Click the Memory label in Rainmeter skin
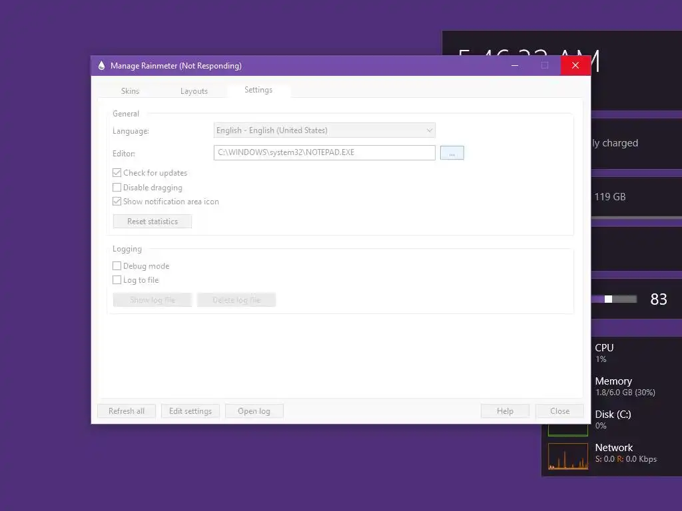The image size is (682, 511). tap(613, 381)
